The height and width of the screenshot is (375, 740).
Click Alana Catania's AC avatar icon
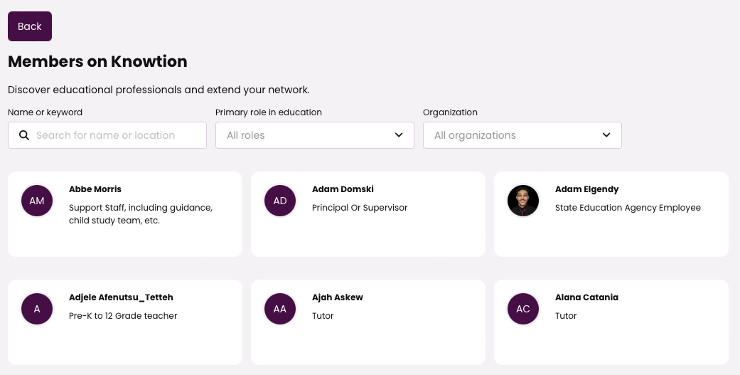click(x=523, y=309)
